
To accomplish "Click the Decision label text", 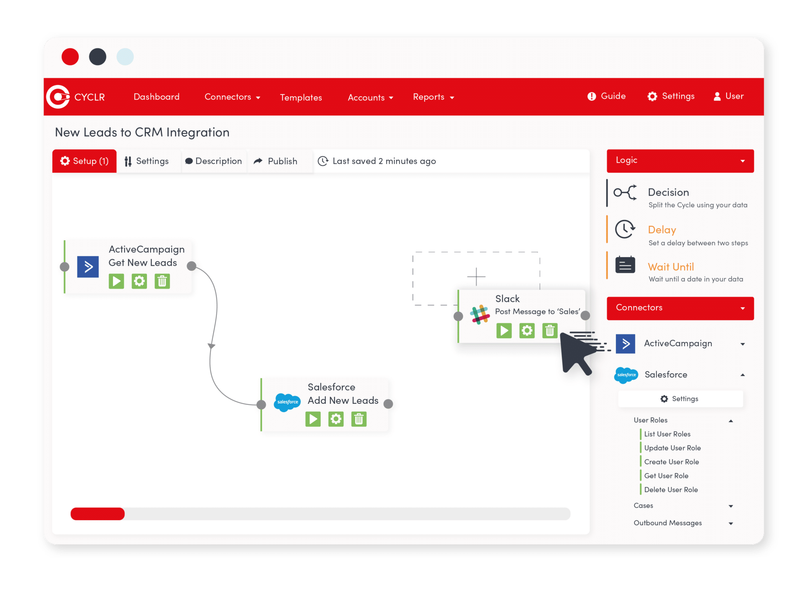I will coord(669,192).
